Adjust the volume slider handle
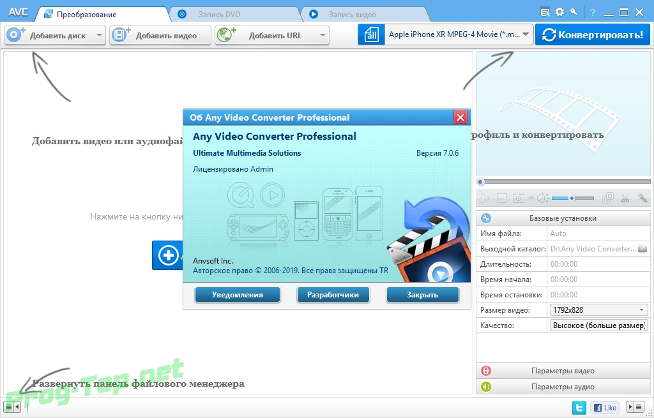Image resolution: width=654 pixels, height=418 pixels. (x=572, y=198)
